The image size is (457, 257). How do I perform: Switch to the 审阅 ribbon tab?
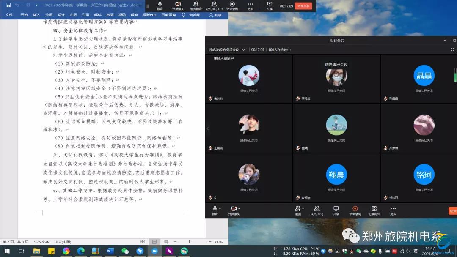[110, 15]
